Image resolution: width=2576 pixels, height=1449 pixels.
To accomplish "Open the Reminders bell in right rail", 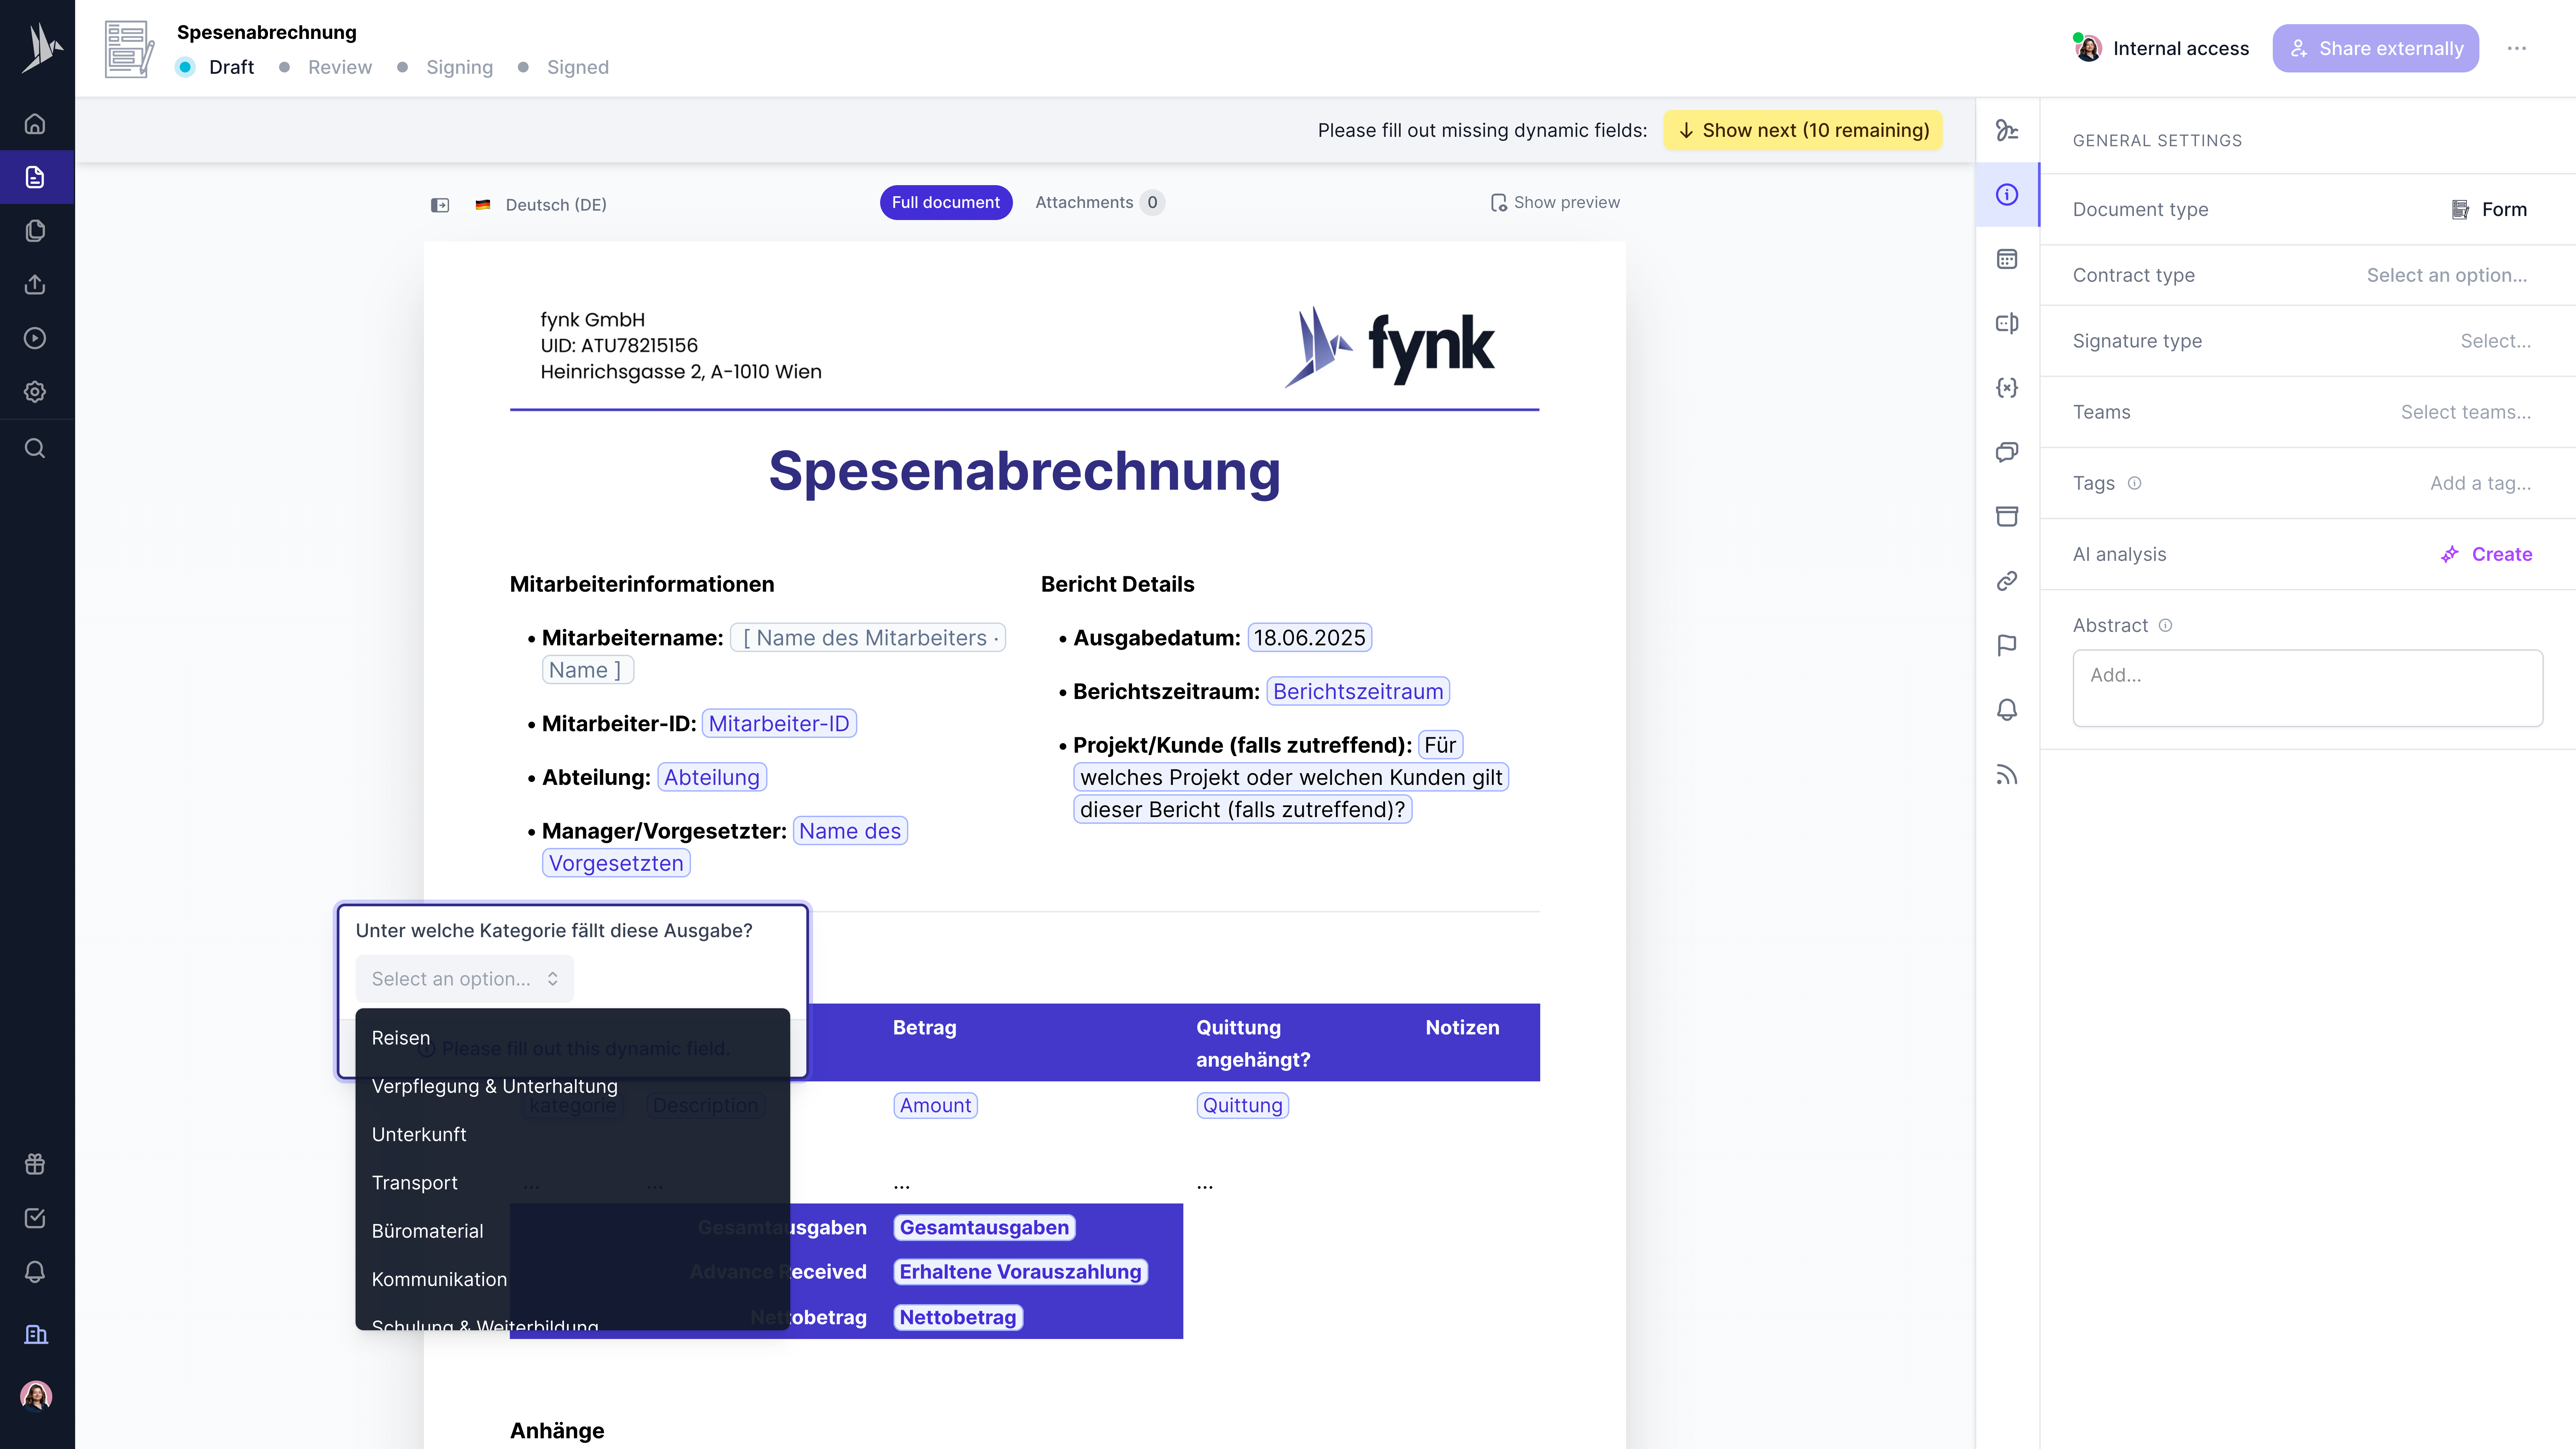I will (x=2007, y=710).
